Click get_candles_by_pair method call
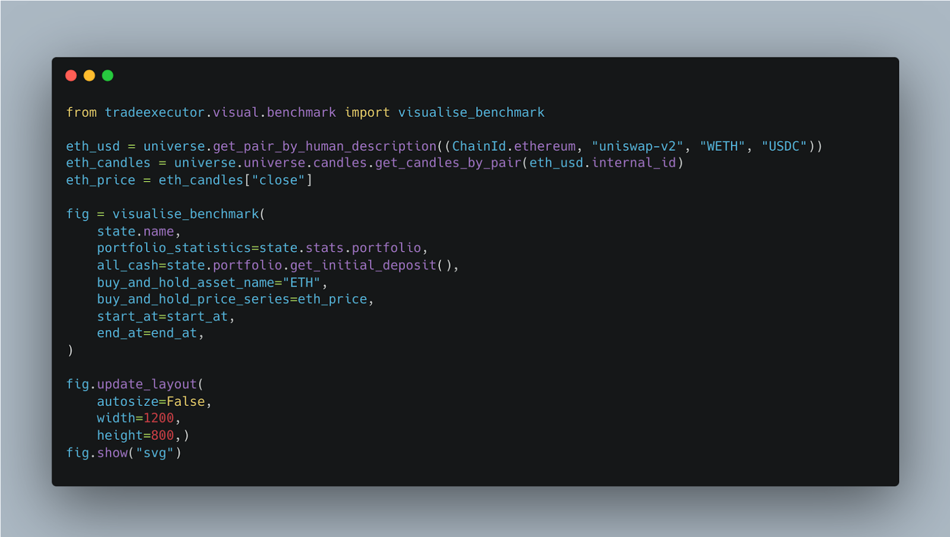 click(x=448, y=163)
